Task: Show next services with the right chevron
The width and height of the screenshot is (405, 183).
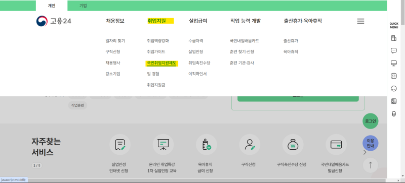Action: (x=364, y=152)
